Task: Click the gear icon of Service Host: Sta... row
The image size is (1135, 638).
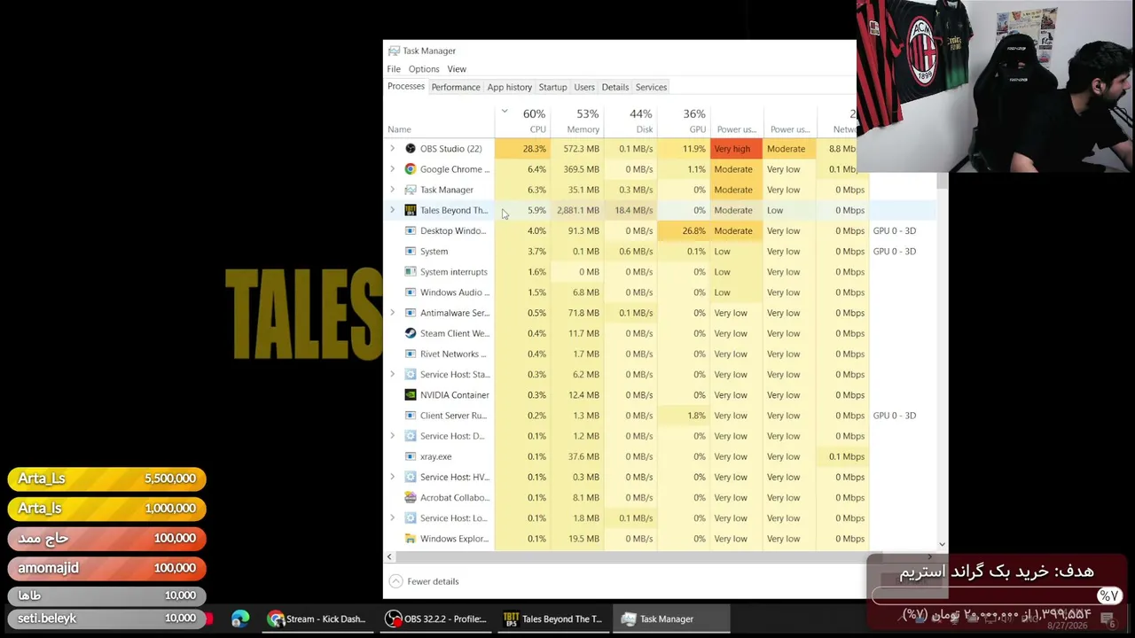Action: 410,375
